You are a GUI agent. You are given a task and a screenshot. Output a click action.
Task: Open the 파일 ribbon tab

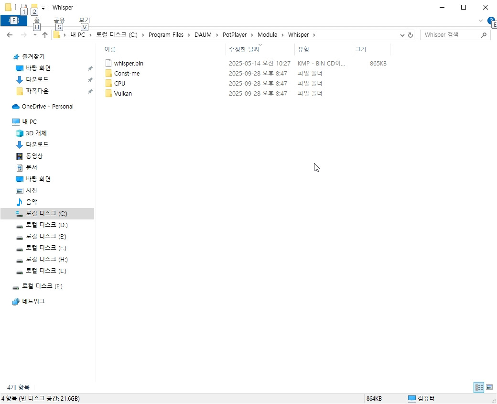point(14,20)
